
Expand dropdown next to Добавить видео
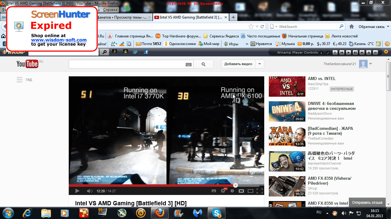point(260,64)
